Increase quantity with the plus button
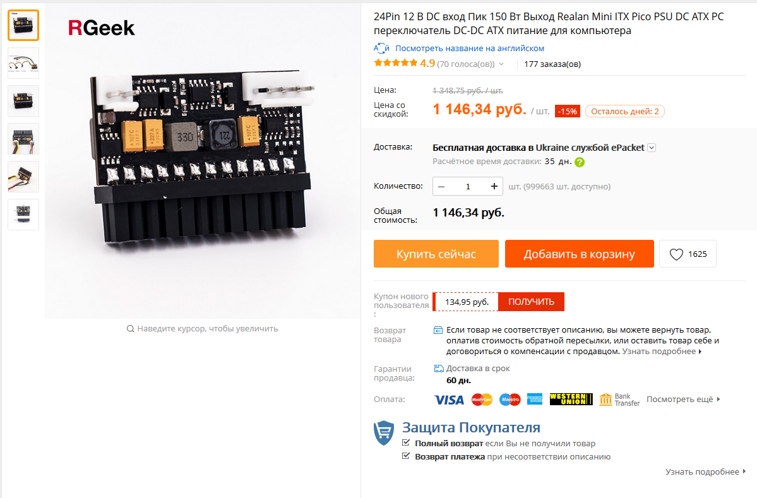This screenshot has width=757, height=498. (x=494, y=186)
